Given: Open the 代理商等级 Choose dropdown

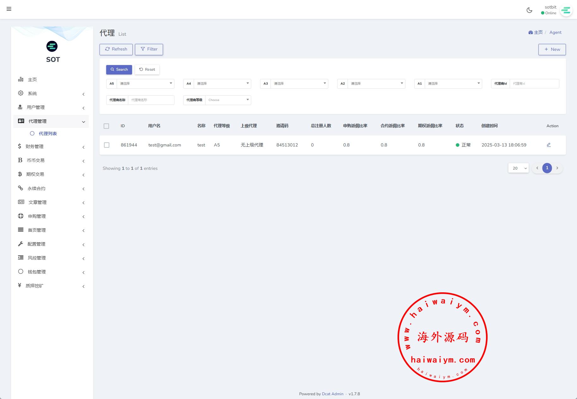Looking at the screenshot, I should point(228,100).
